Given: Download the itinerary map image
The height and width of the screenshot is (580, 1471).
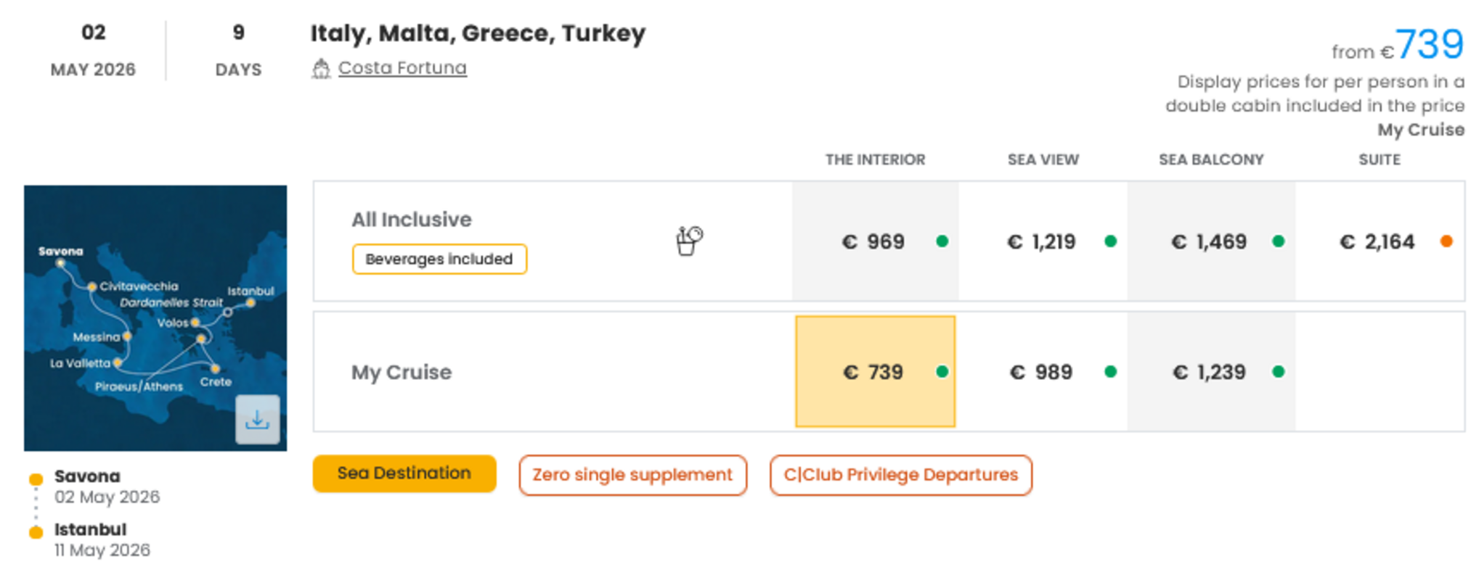Looking at the screenshot, I should [257, 420].
